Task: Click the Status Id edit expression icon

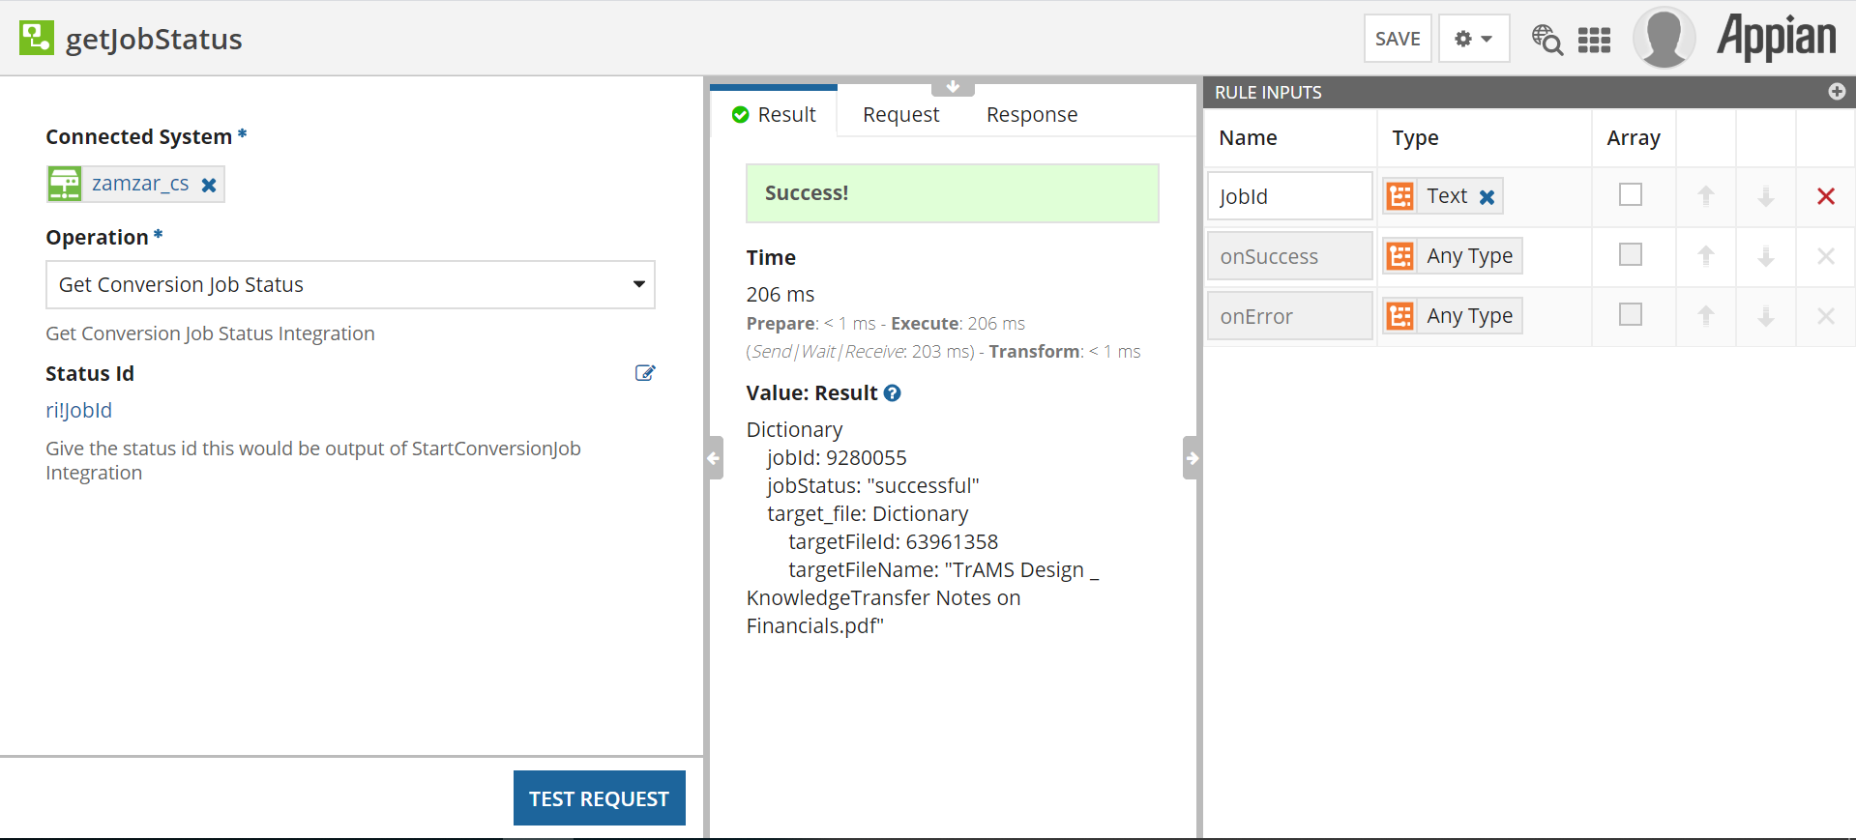Action: (x=645, y=373)
